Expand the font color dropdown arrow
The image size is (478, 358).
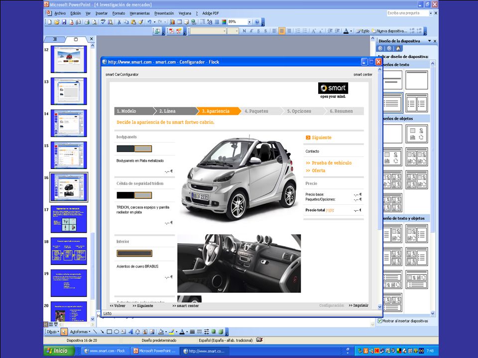[x=351, y=31]
